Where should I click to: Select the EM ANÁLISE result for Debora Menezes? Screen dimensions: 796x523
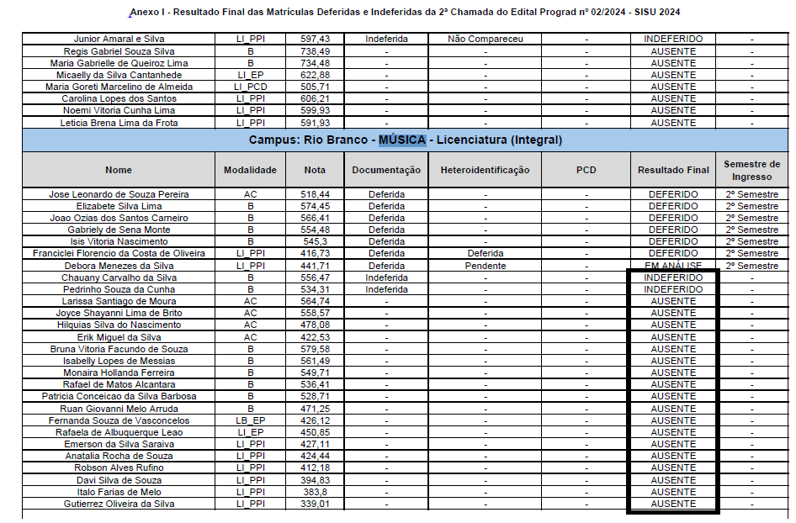673,266
